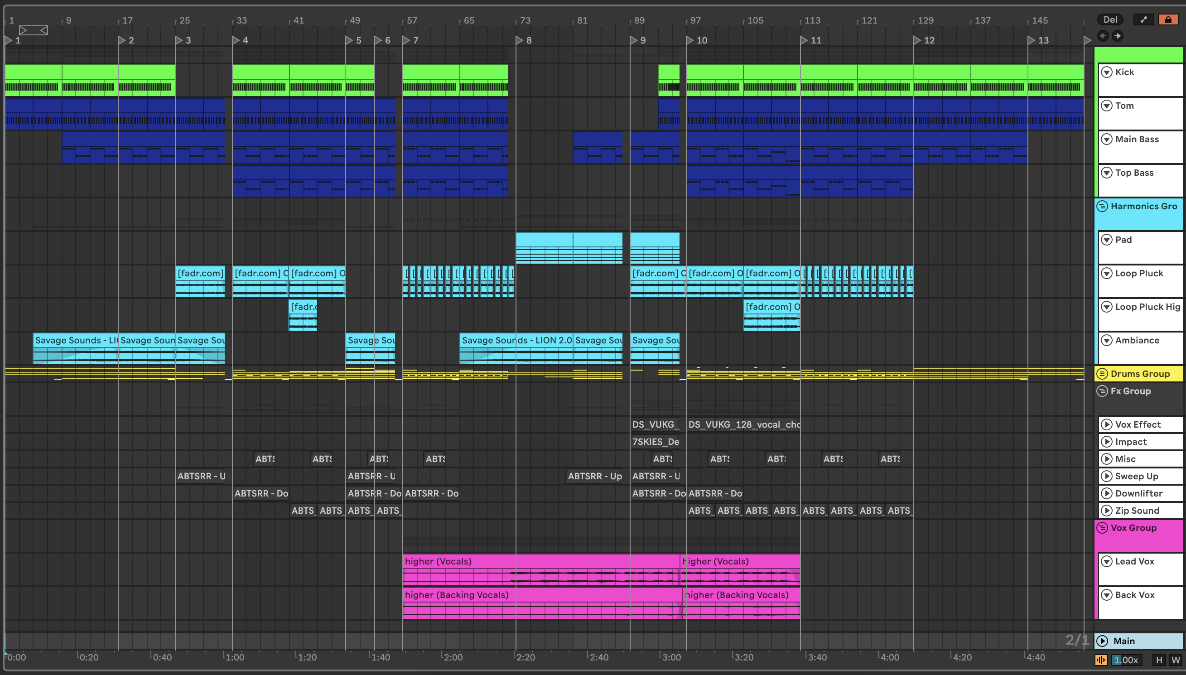Click the automation mode button
Screen dimensions: 1186x675
pos(1143,19)
